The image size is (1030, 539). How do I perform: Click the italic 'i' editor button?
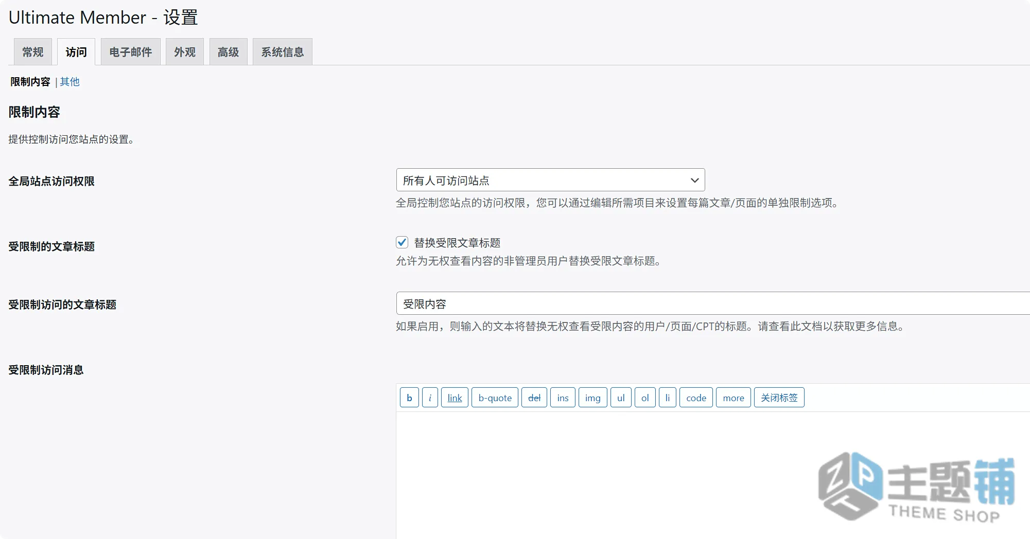click(x=430, y=398)
